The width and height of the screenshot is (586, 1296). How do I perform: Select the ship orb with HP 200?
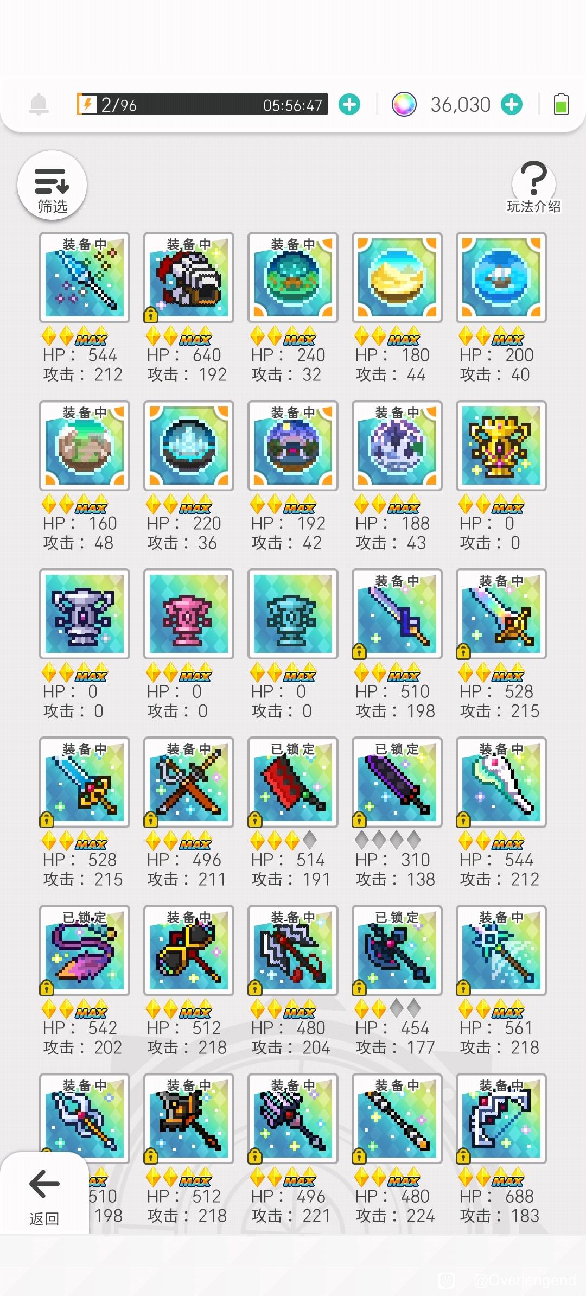click(x=501, y=277)
